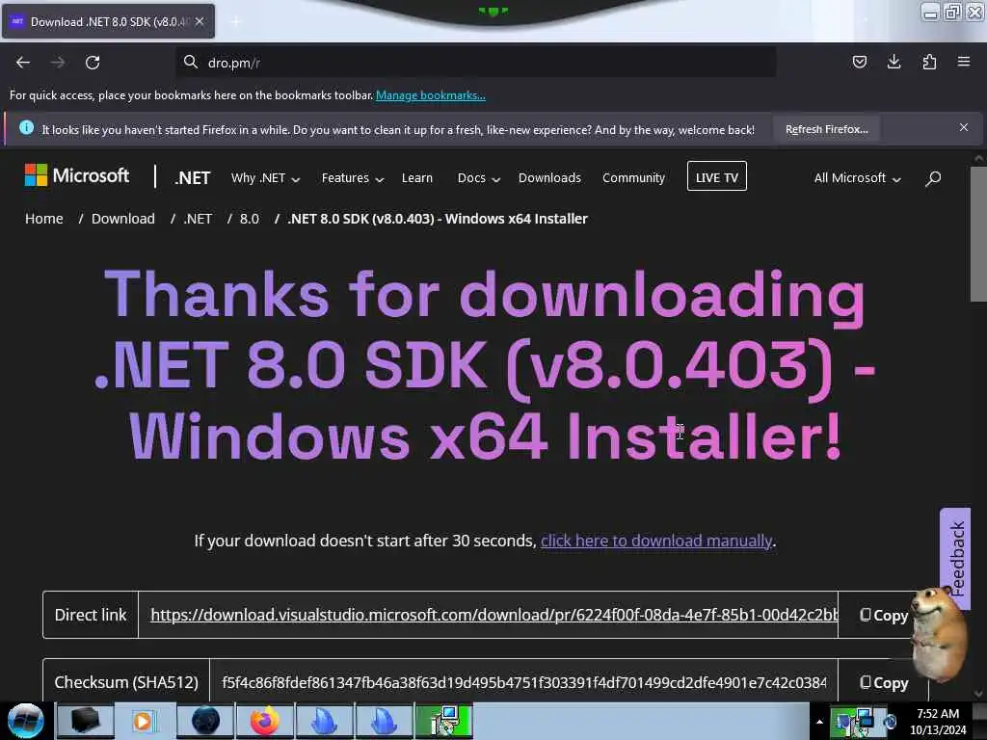
Task: Click the Refresh Firefox button
Action: [x=826, y=129]
